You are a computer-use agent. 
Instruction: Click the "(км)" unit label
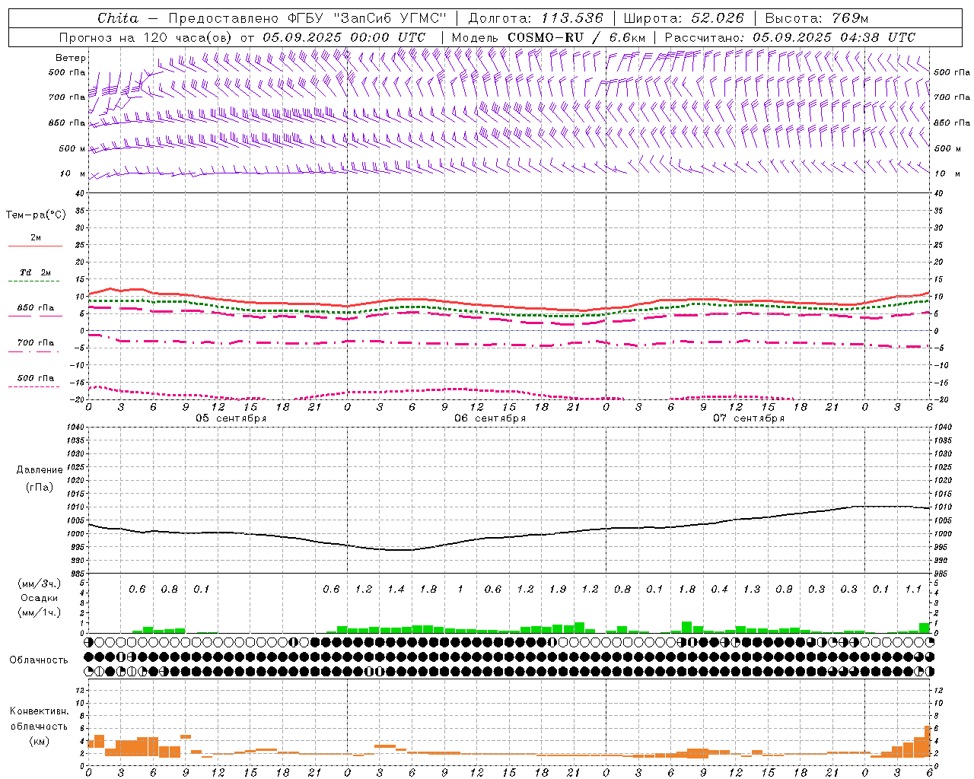pyautogui.click(x=40, y=741)
